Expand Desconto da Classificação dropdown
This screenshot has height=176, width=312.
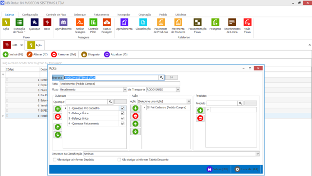coord(258,154)
